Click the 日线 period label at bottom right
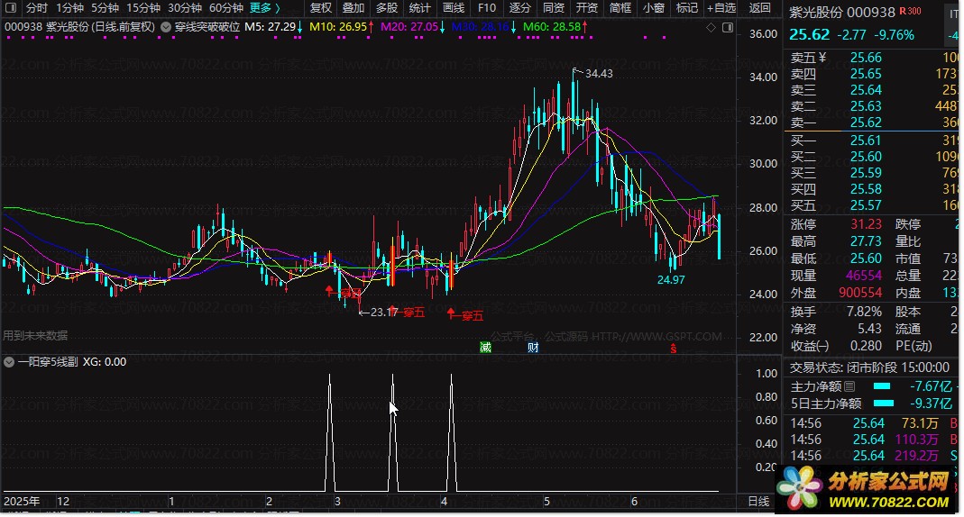 point(758,501)
